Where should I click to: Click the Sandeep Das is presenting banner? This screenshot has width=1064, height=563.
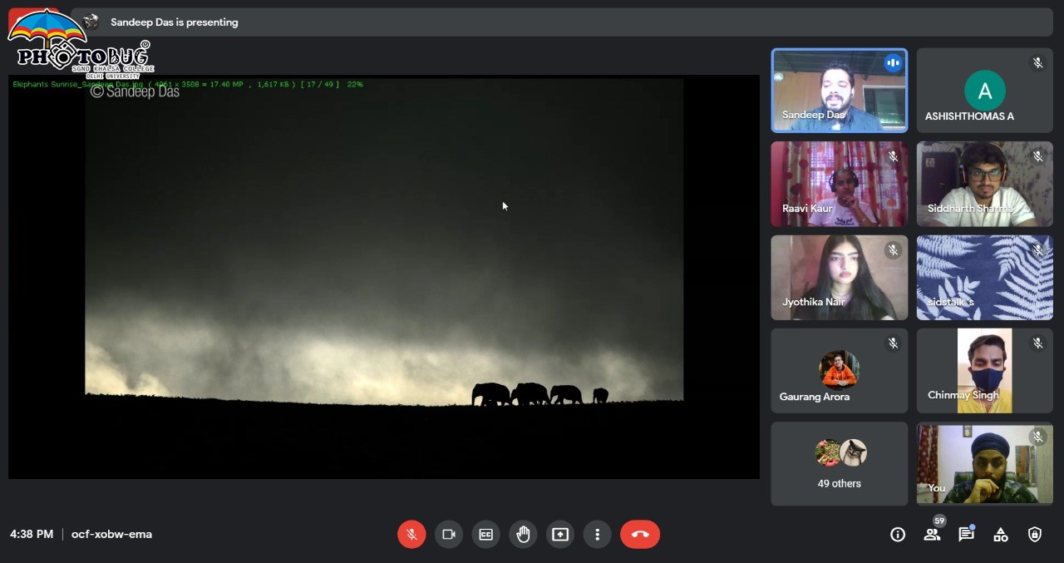[x=175, y=22]
